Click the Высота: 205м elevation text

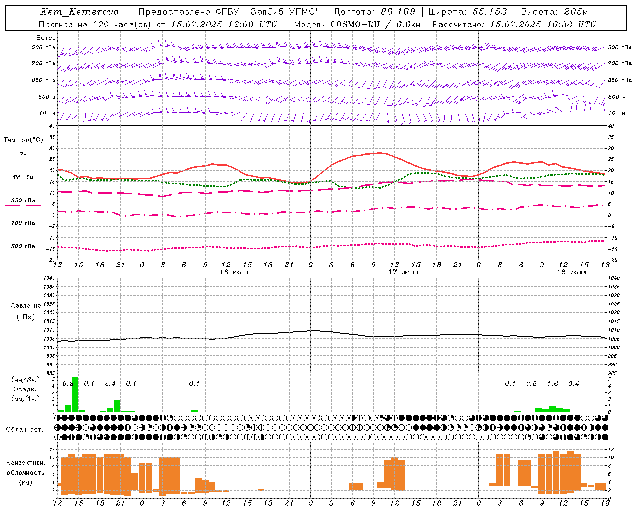pos(554,12)
